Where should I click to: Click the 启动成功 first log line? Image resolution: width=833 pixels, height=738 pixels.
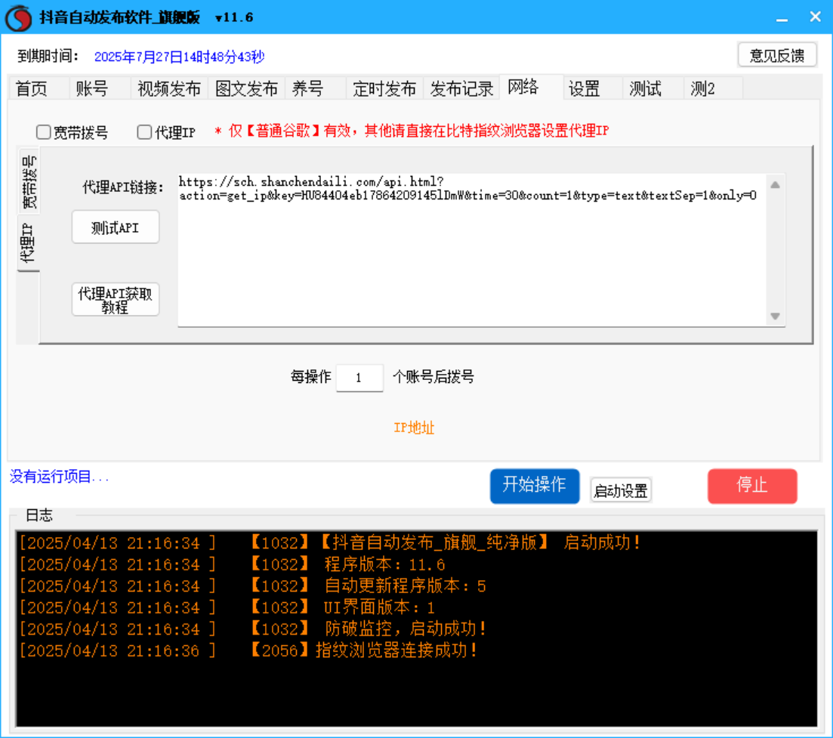[x=331, y=542]
